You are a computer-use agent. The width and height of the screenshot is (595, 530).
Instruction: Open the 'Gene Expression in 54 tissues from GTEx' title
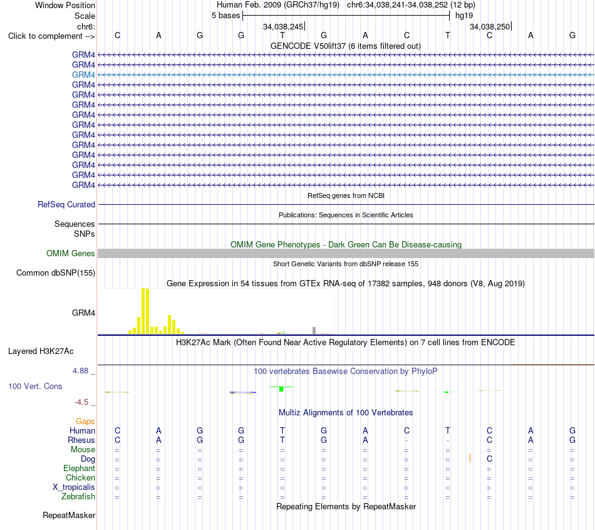click(x=346, y=284)
